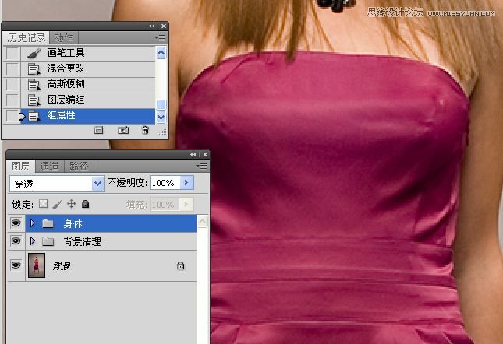The image size is (503, 344).
Task: Click the lock all padlock icon
Action: click(x=85, y=204)
